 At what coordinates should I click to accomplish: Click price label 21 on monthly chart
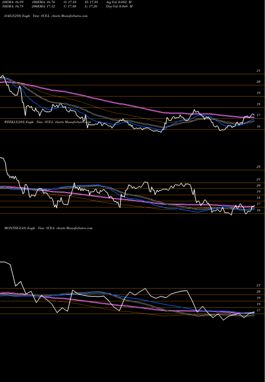[x=259, y=285]
